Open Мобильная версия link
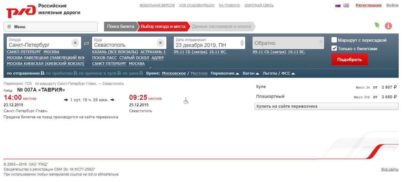Image resolution: width=404 pixels, height=182 pixels. (x=157, y=5)
